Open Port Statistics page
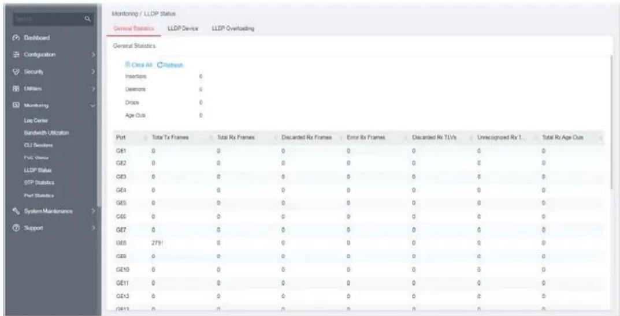This screenshot has width=620, height=316. click(39, 195)
